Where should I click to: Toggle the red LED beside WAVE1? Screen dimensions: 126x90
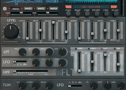(9, 8)
